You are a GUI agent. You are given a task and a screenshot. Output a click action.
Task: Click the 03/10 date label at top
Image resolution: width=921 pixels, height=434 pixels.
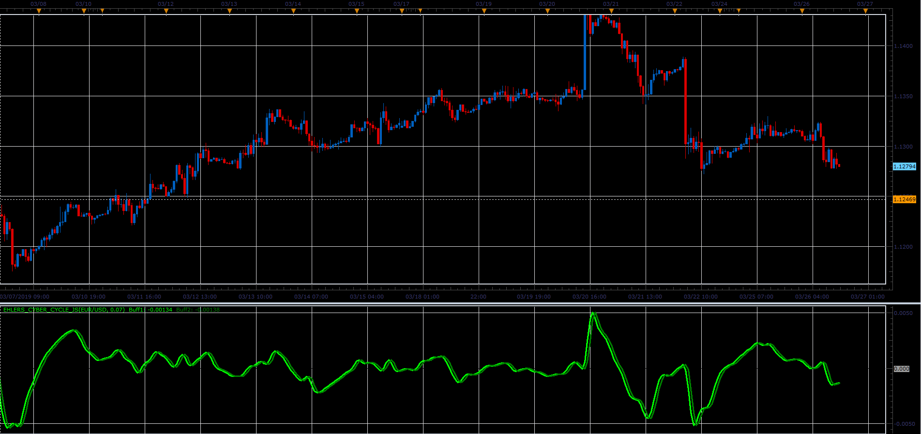click(83, 4)
